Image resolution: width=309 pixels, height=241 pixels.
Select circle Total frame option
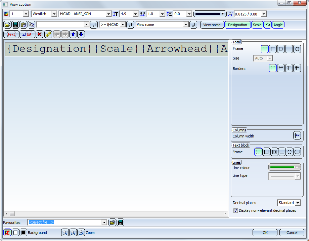tap(297, 49)
